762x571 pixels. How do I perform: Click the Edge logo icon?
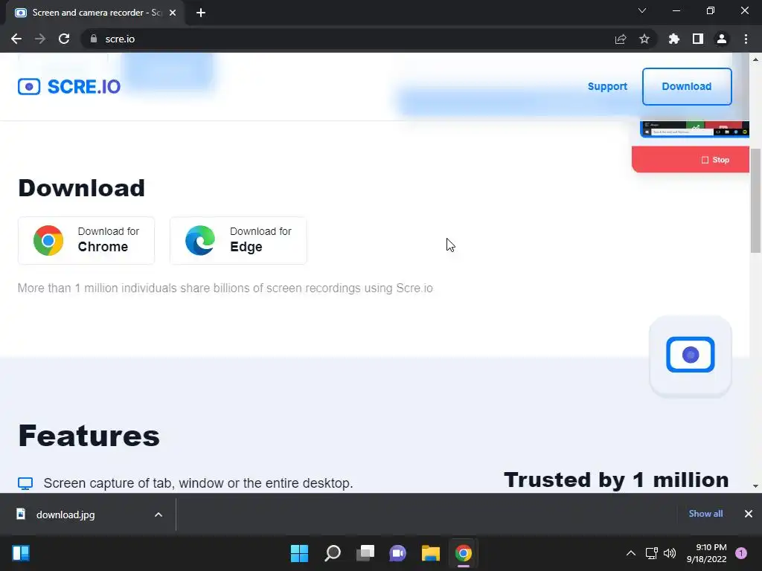(200, 240)
